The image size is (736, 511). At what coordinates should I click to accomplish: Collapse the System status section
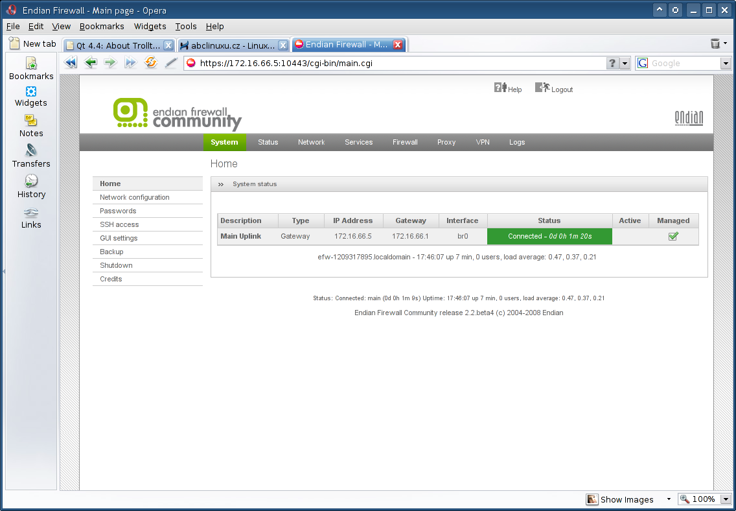(x=221, y=185)
